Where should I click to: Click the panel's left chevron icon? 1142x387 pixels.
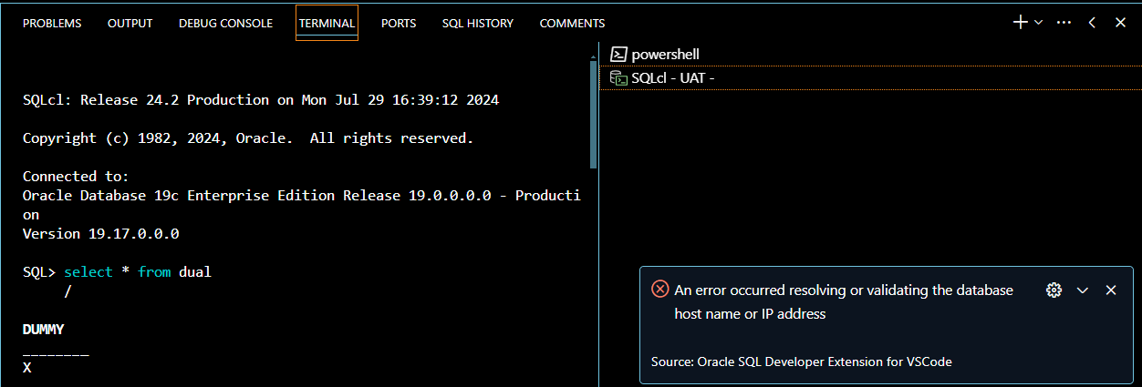coord(1092,23)
